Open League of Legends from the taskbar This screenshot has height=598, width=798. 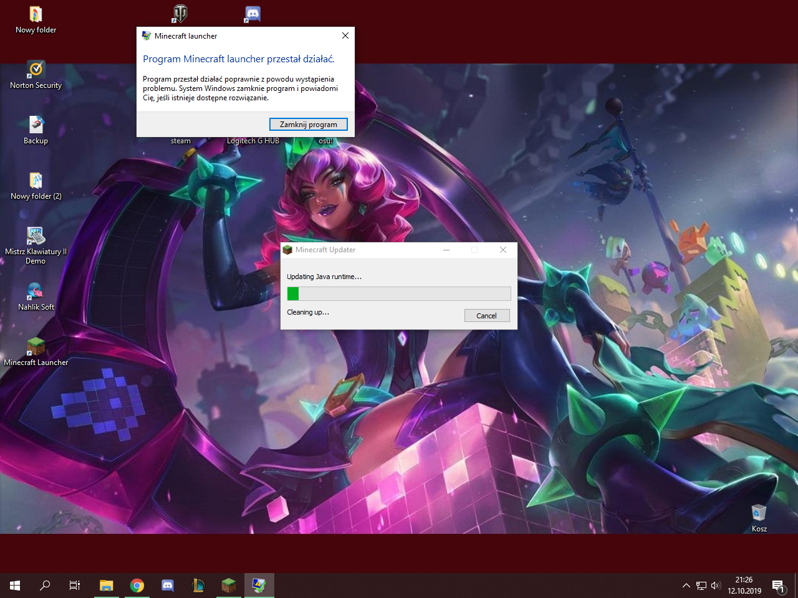pyautogui.click(x=198, y=586)
